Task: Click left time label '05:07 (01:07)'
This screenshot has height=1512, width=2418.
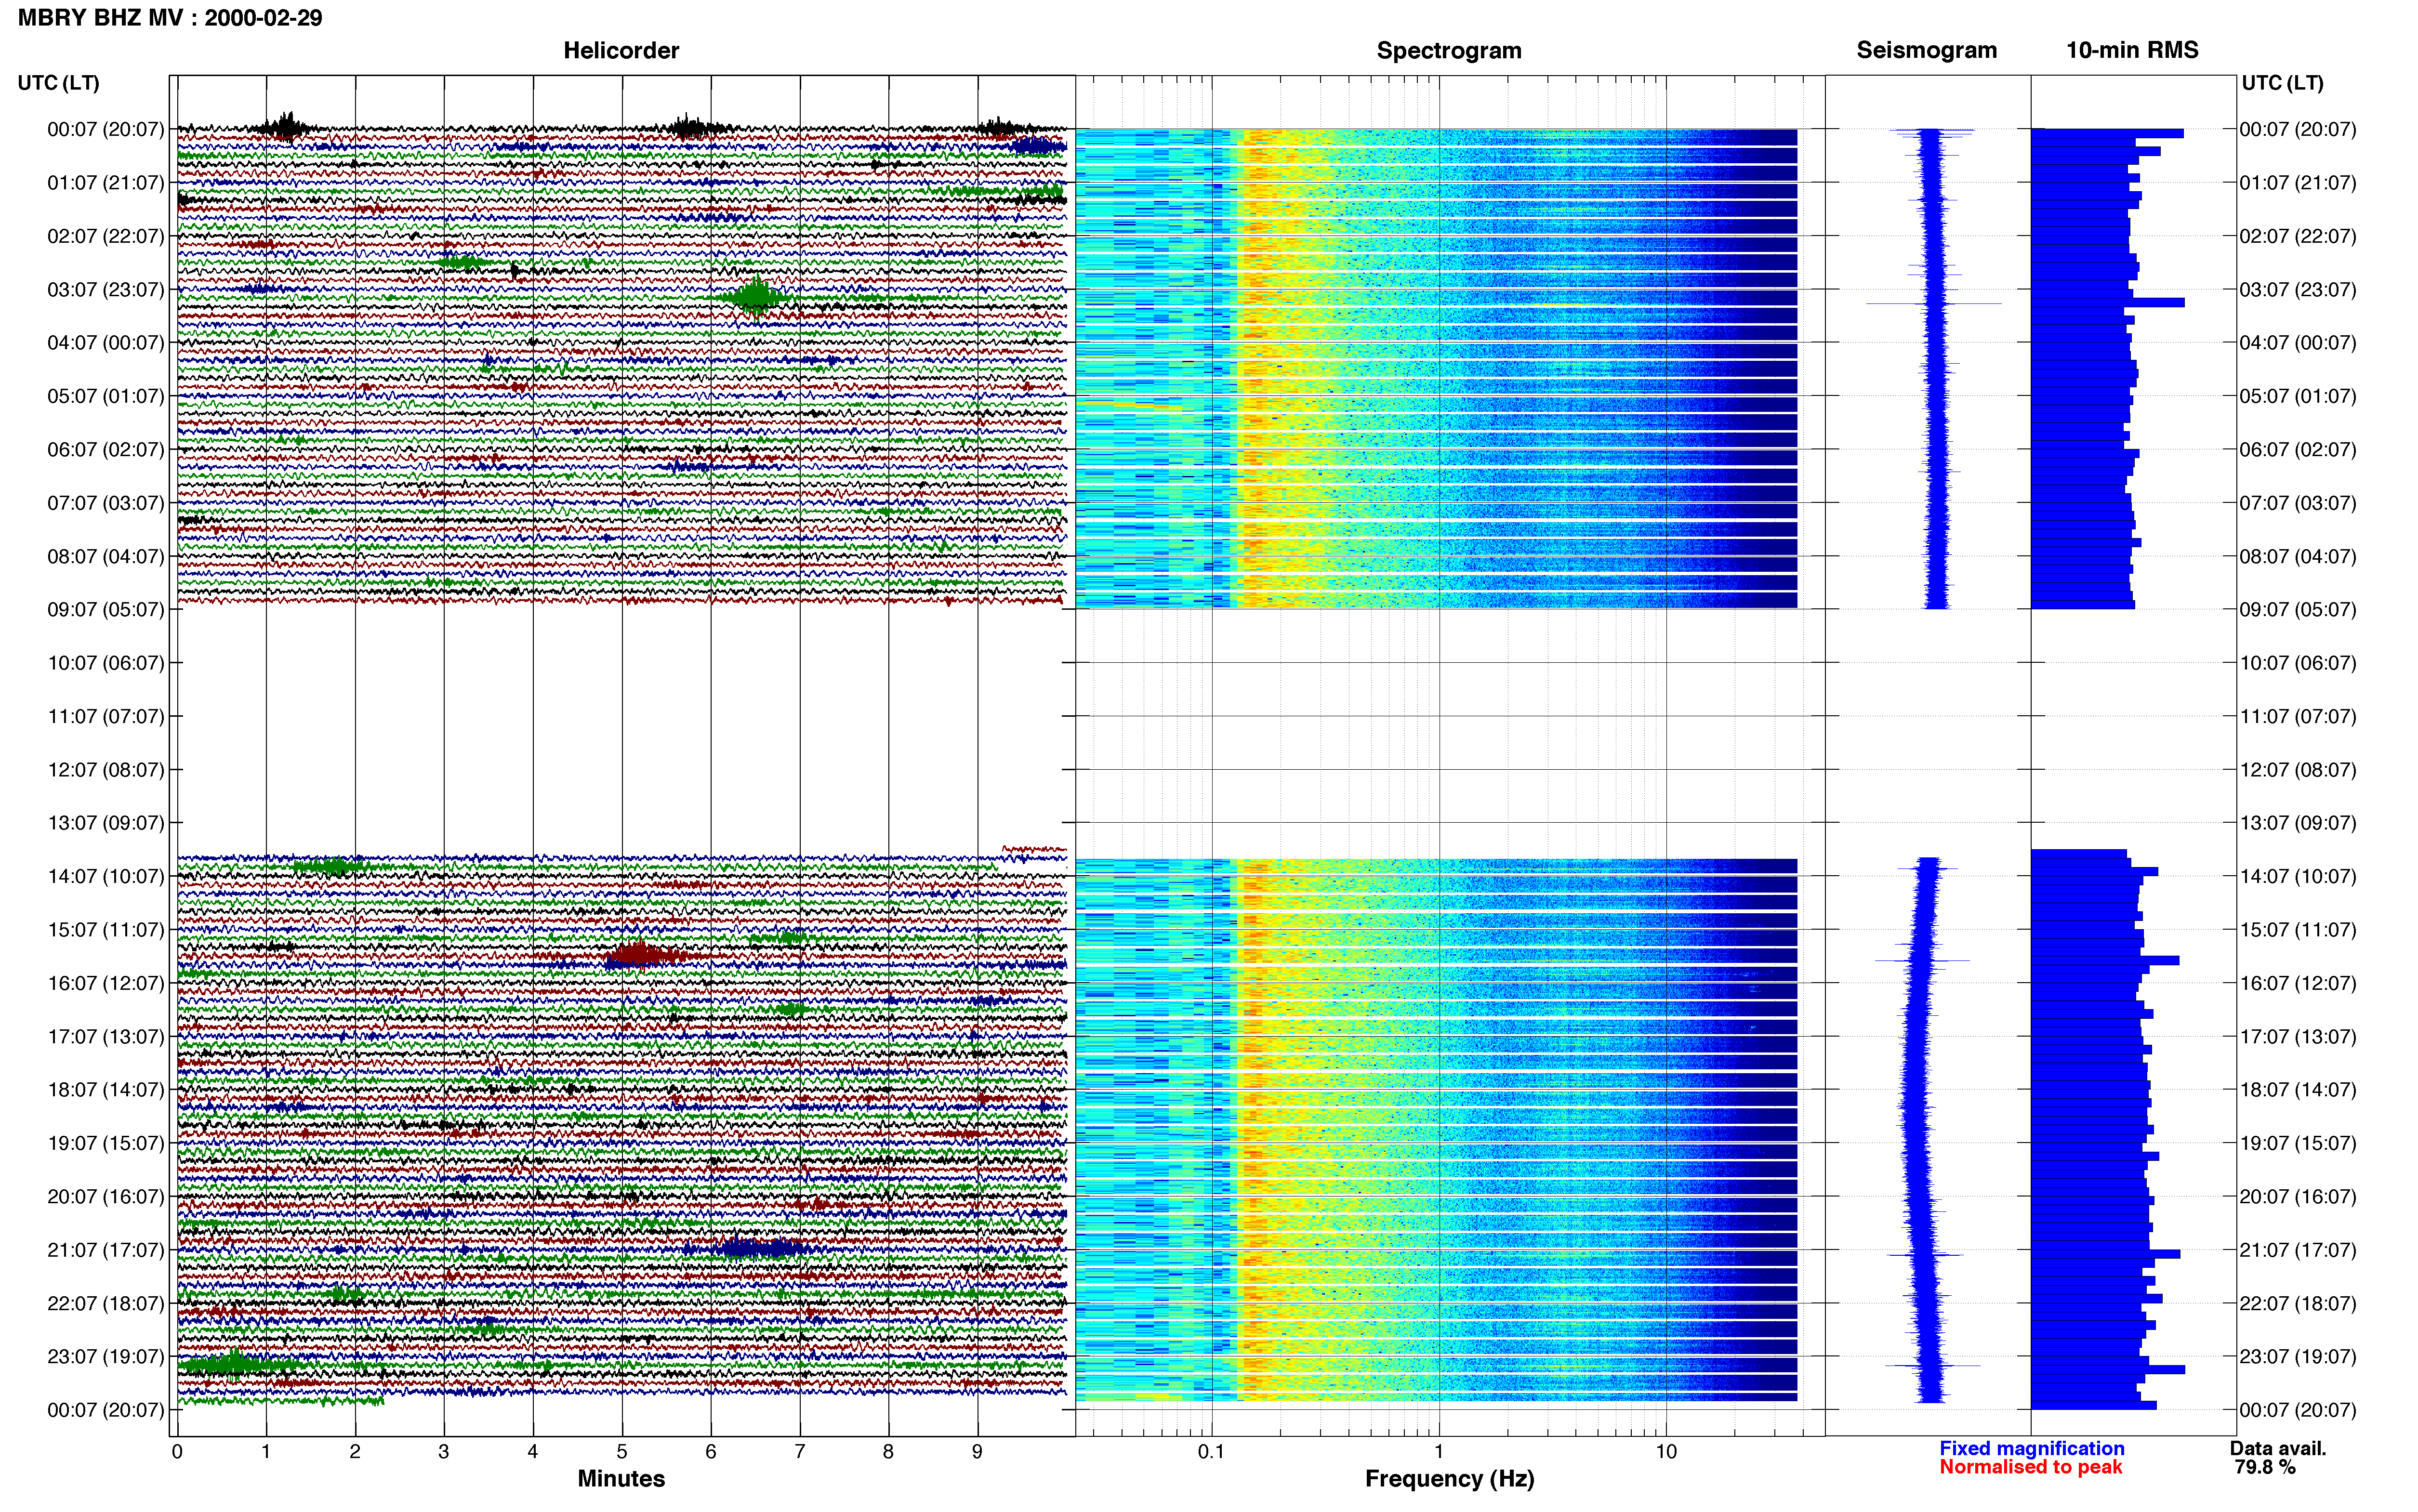Action: pos(106,396)
